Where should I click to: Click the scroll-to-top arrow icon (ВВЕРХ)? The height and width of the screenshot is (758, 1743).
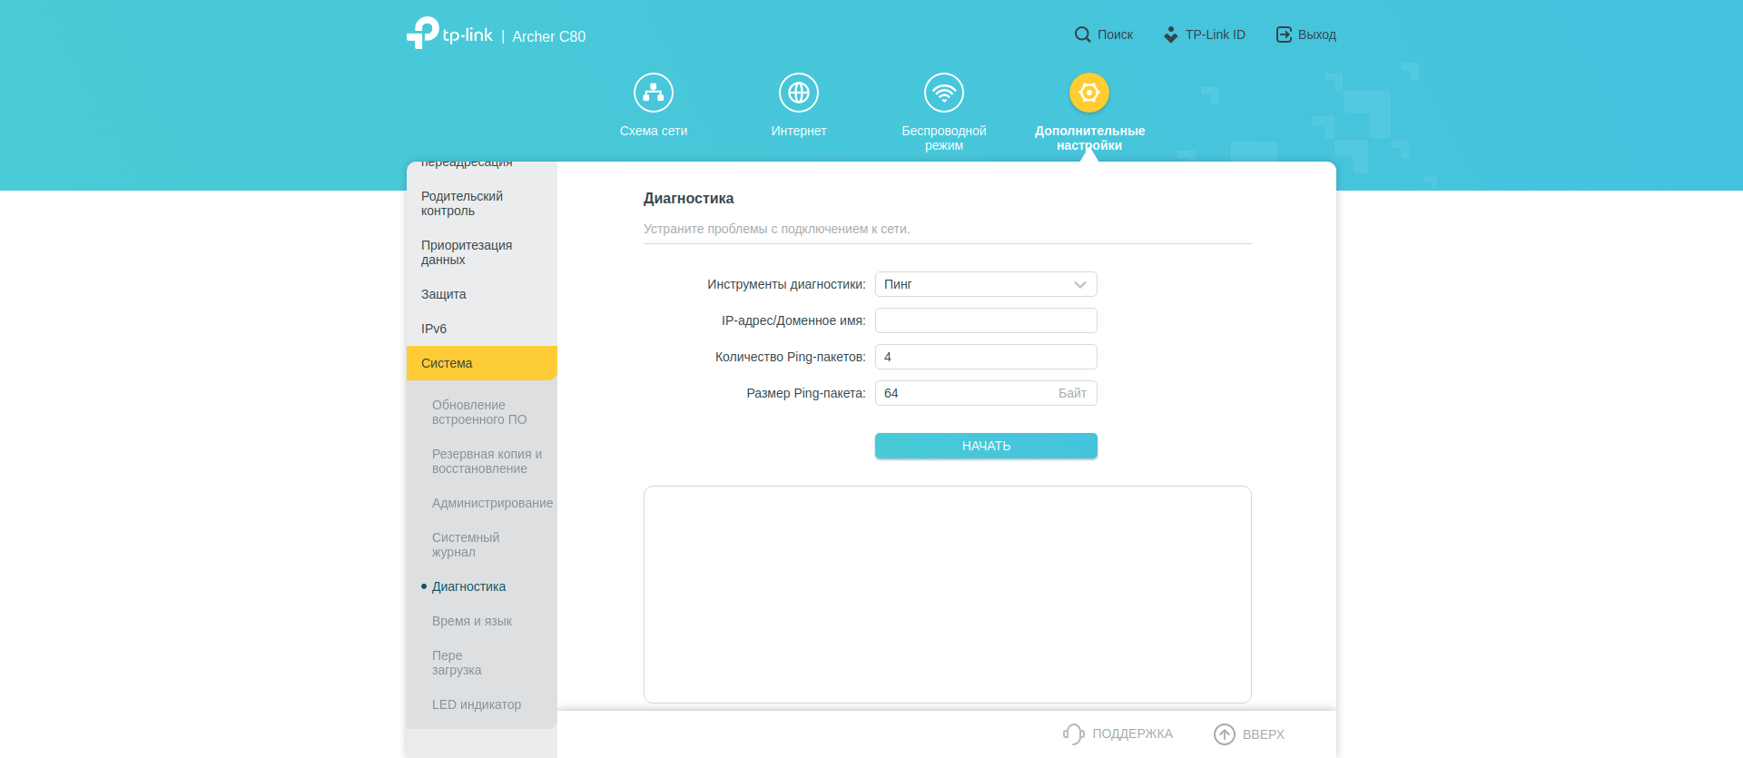1225,733
